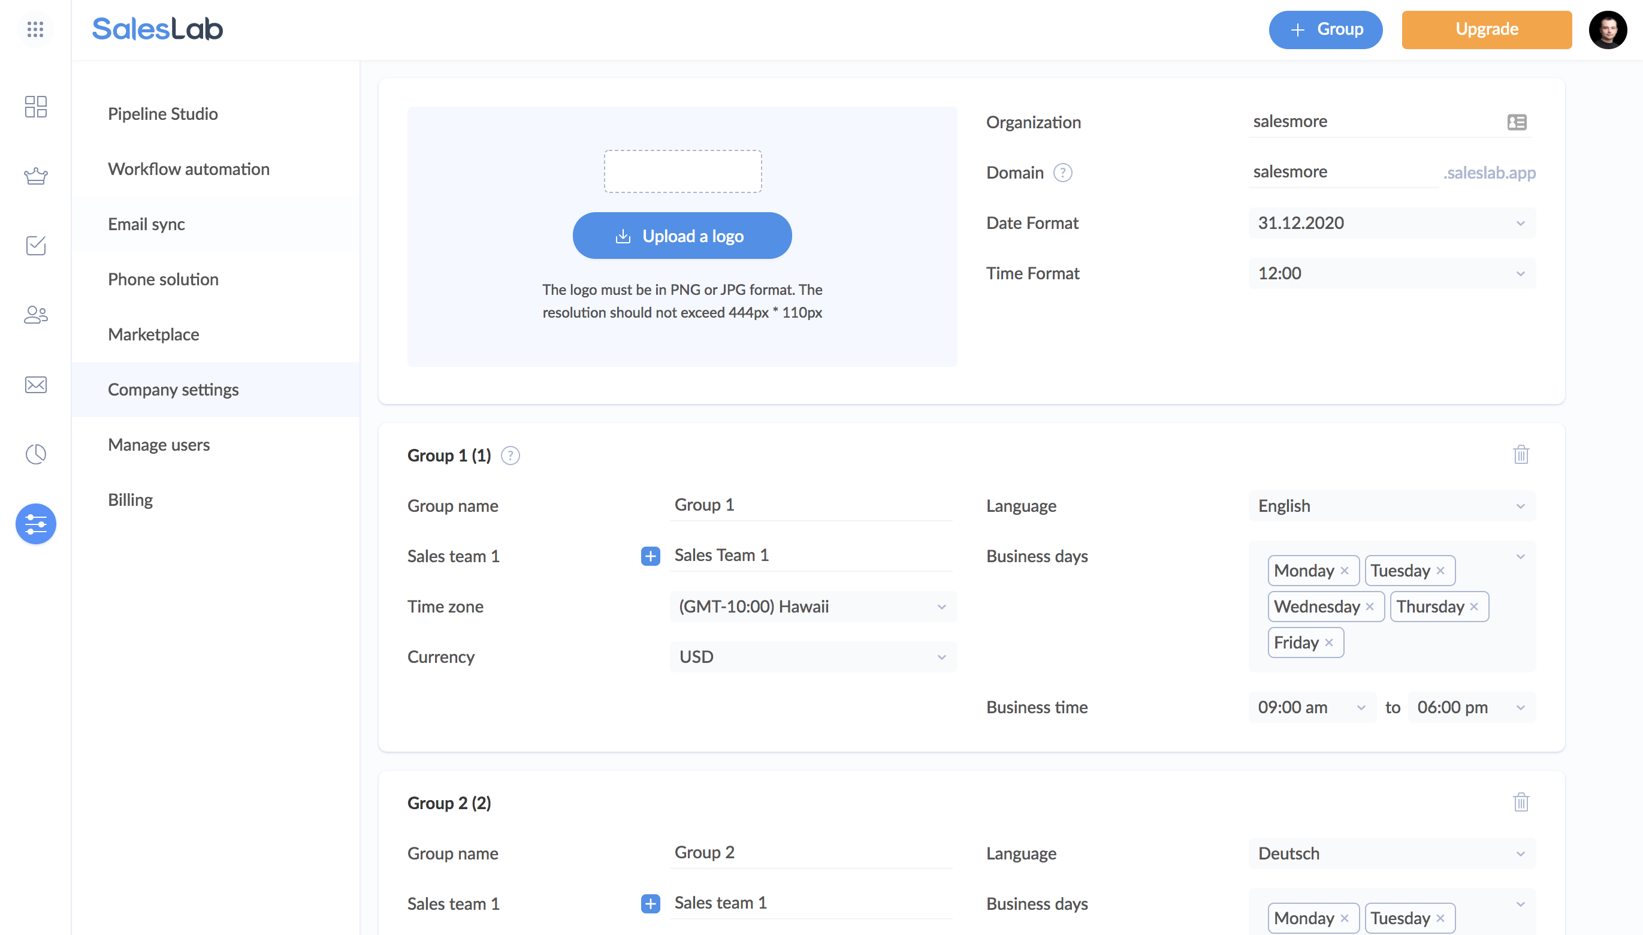The image size is (1643, 935).
Task: Remove Thursday tag from business days
Action: (x=1474, y=606)
